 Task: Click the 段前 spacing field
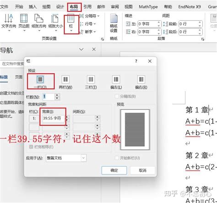pos(189,24)
